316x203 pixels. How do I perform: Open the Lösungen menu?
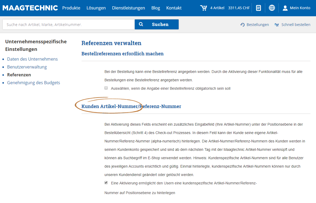pos(96,8)
